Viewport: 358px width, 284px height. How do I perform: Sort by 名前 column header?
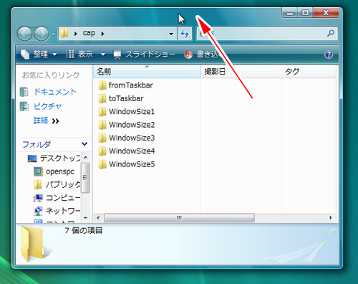(147, 72)
